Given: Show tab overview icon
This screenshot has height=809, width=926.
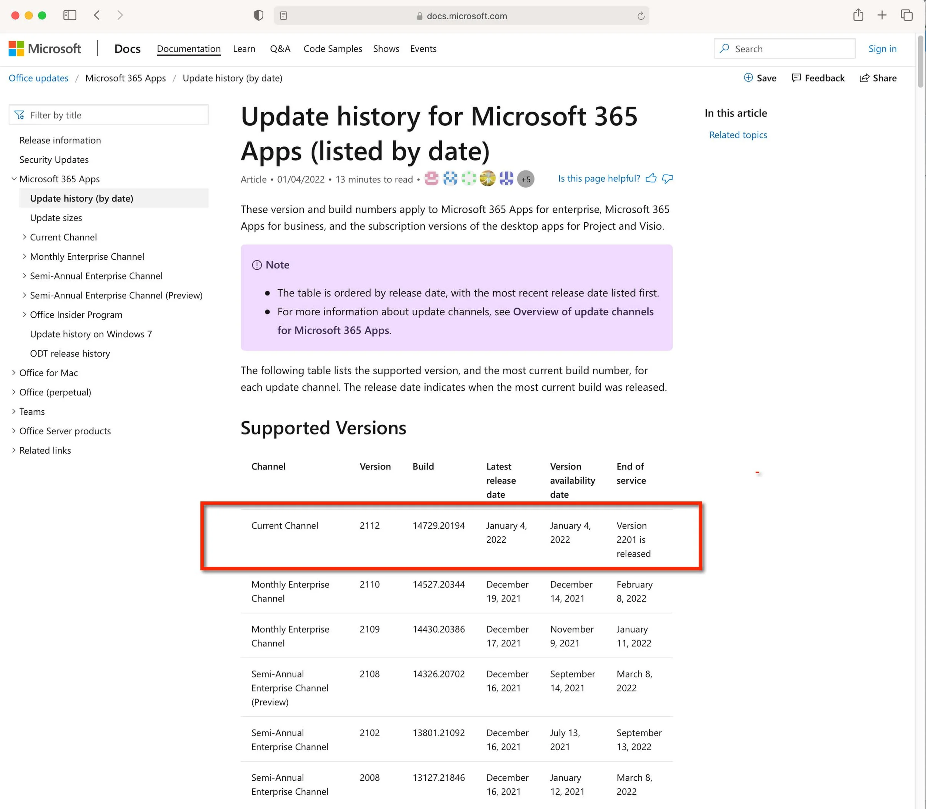Looking at the screenshot, I should tap(907, 15).
